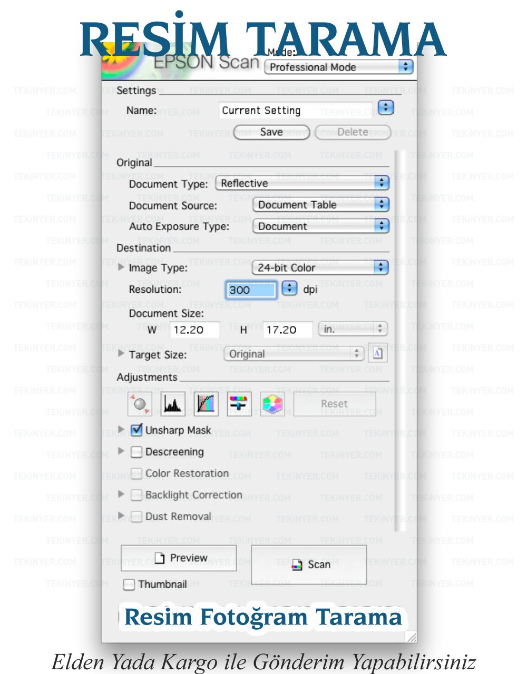Click the "Settings" section heading
Screen dimensions: 527x674
[136, 91]
